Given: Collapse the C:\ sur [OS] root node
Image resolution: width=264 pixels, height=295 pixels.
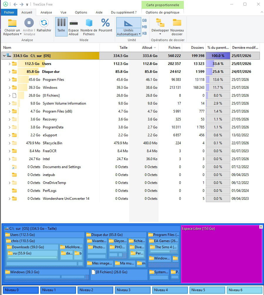Looking at the screenshot, I should [x=4, y=56].
